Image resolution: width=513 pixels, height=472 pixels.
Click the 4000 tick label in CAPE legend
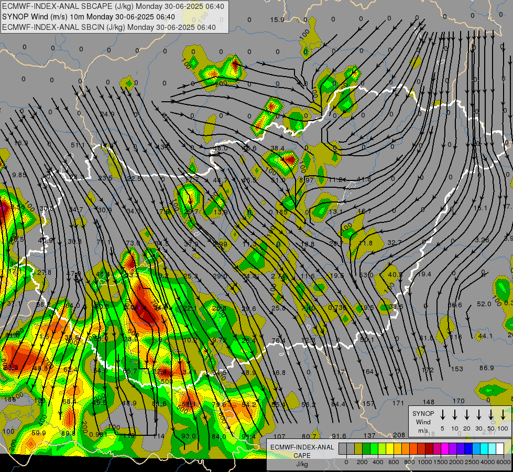[488, 462]
